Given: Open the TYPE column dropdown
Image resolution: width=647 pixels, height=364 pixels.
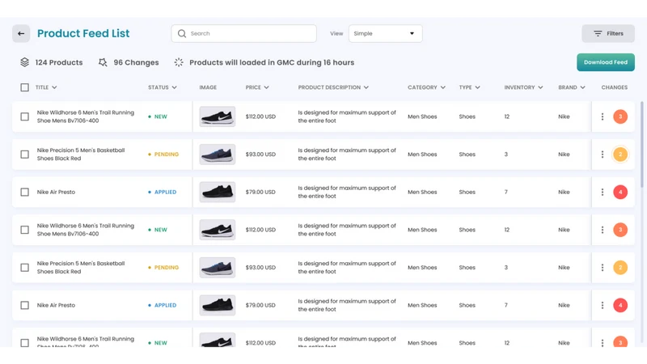Looking at the screenshot, I should pyautogui.click(x=470, y=87).
